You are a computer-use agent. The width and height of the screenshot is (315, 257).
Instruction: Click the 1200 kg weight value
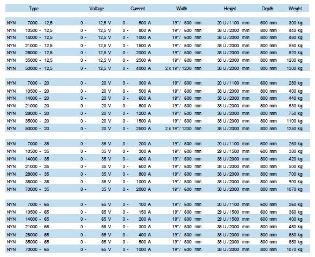294,60
